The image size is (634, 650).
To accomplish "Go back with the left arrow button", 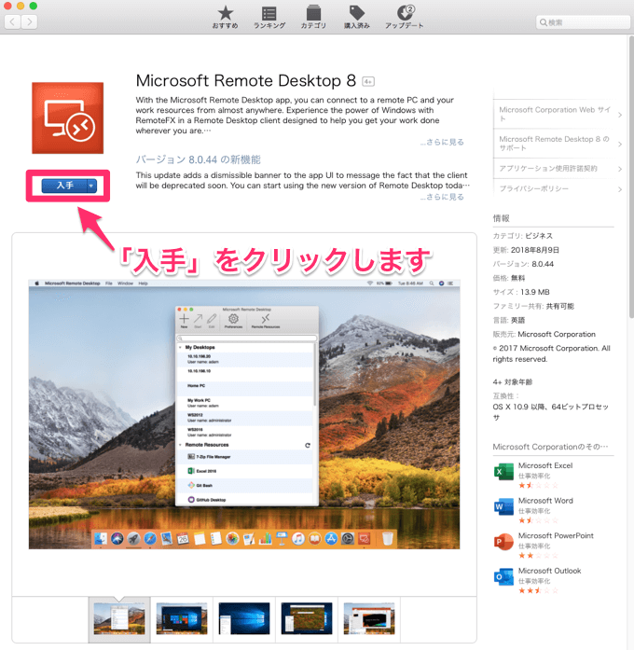I will [12, 21].
